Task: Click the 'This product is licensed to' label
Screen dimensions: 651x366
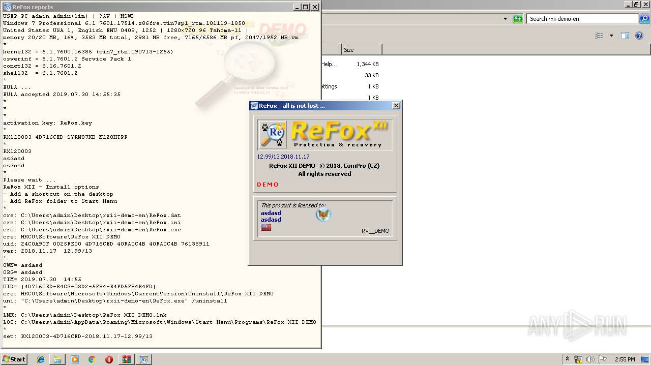Action: tap(293, 205)
